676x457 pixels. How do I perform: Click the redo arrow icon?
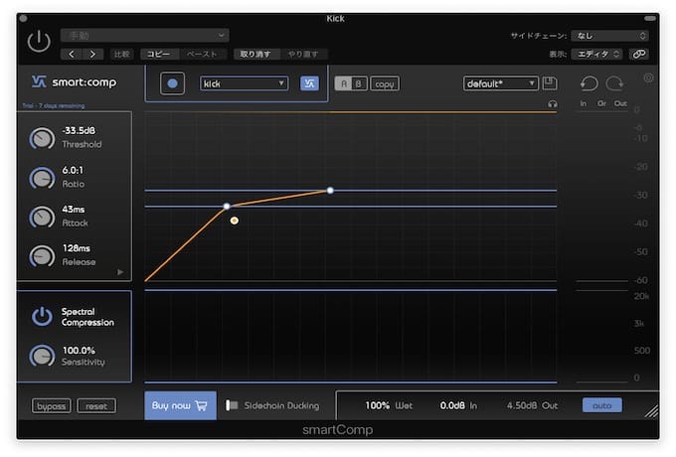[614, 83]
